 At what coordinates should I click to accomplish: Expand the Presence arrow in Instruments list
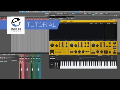pyautogui.click(x=18, y=57)
